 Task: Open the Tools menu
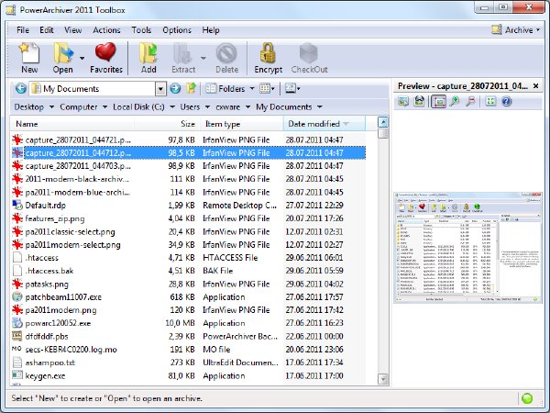(141, 30)
